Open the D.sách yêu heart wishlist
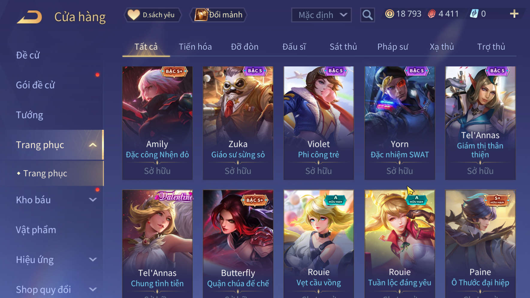Screen dimensions: 530x298 coord(153,15)
